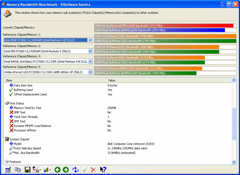
Task: Click green RAM Float iSSE2 2785 MB/s bar
Action: 165,41
